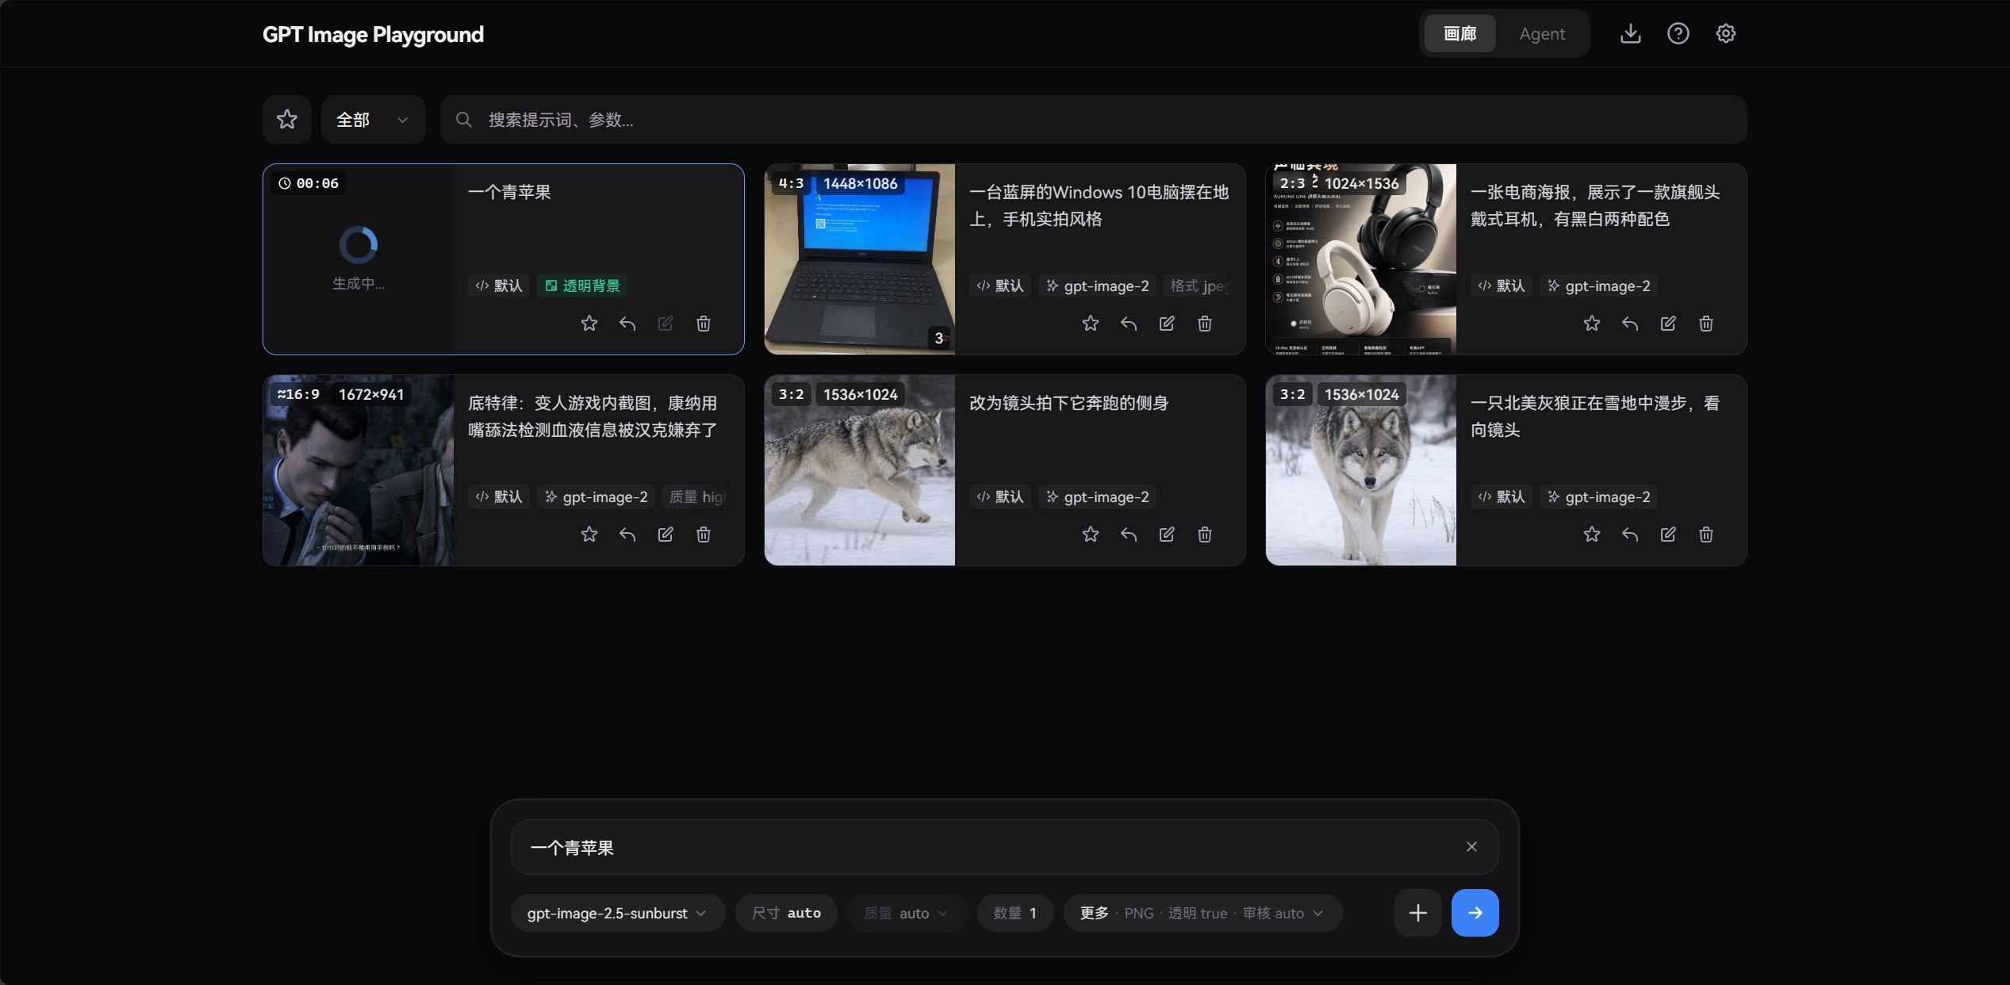The width and height of the screenshot is (2010, 985).
Task: Edit the 底特律：变人 screenshot image
Action: pos(665,535)
